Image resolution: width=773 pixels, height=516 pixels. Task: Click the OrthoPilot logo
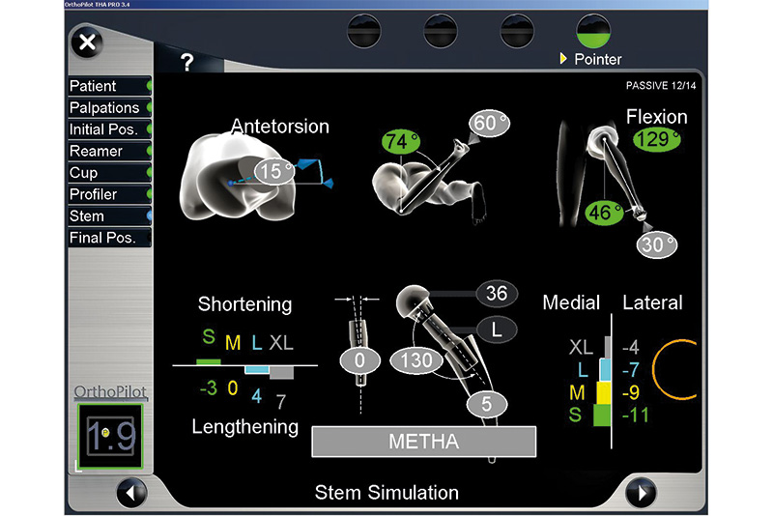click(x=110, y=391)
